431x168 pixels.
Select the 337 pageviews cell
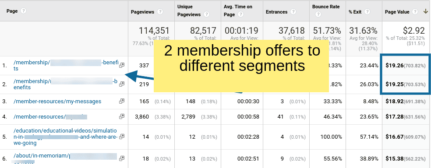coord(144,65)
